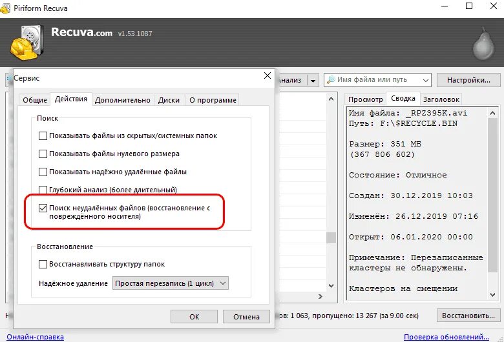Open the filename or path dropdown arrow

click(x=425, y=80)
